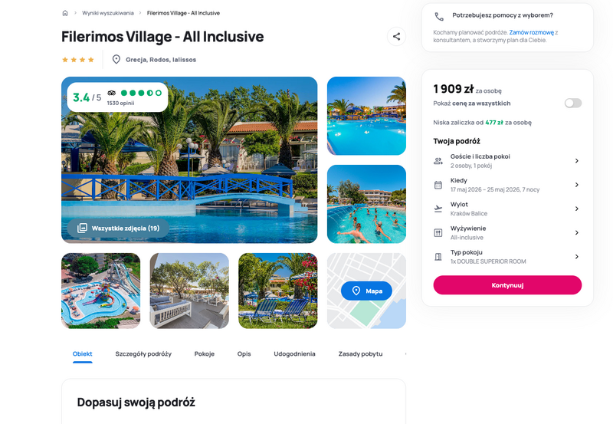
Task: Click the guests icon beside Goście i liczba pokoi
Action: [438, 161]
